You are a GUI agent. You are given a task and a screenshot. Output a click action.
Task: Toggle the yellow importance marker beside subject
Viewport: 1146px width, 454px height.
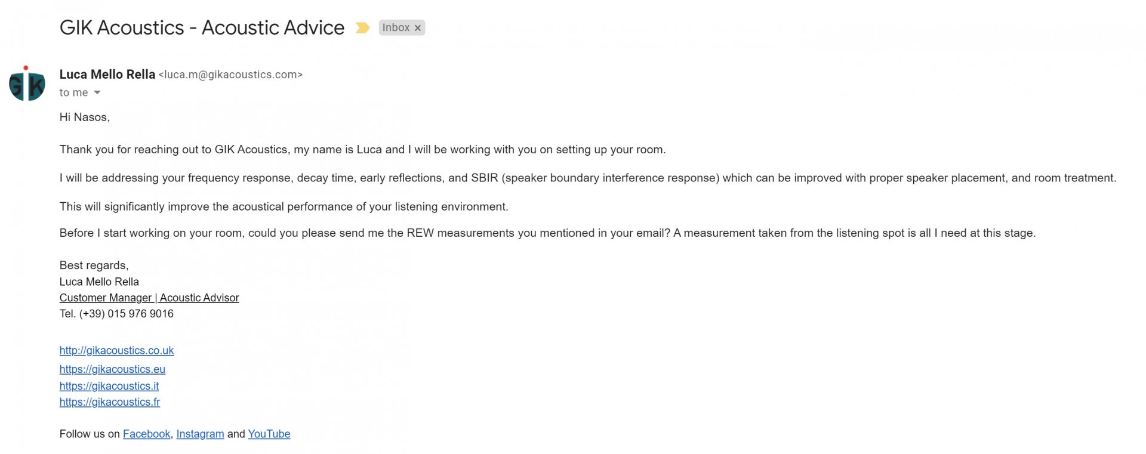click(362, 28)
